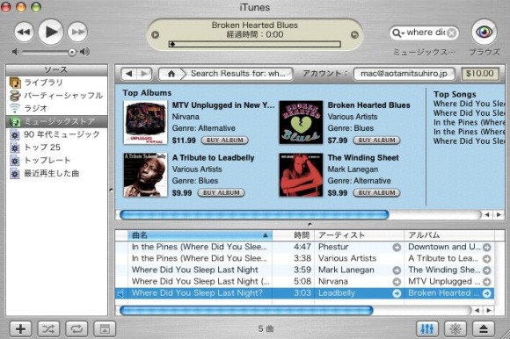Go to the previous track
Viewport: 510px width, 339px height.
click(x=24, y=32)
